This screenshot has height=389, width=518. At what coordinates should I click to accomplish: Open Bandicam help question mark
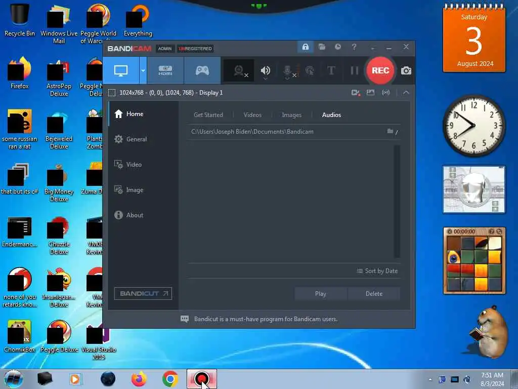point(354,47)
